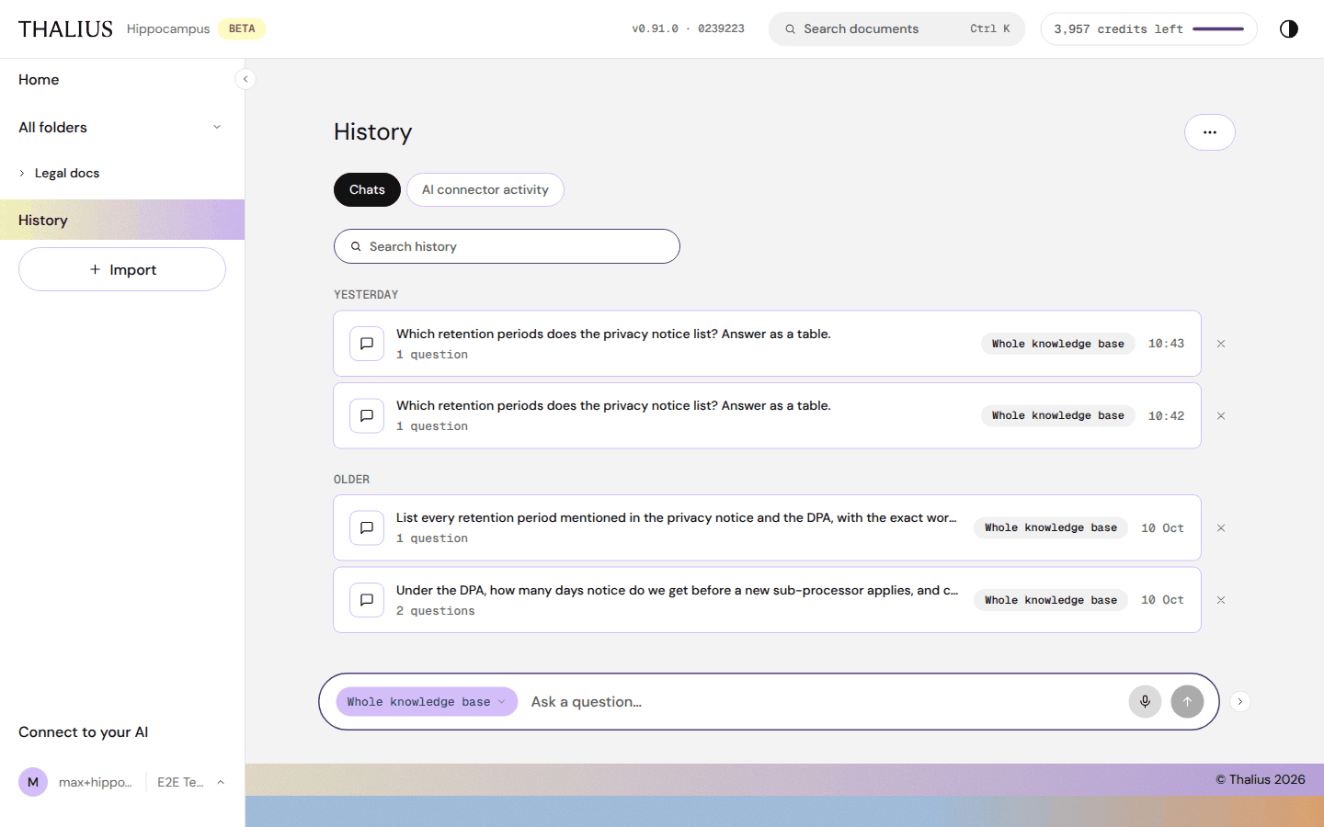Expand the Legal docs folder

[22, 173]
